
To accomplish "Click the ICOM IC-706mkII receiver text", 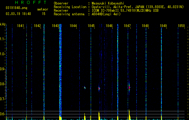I will tap(125, 10).
